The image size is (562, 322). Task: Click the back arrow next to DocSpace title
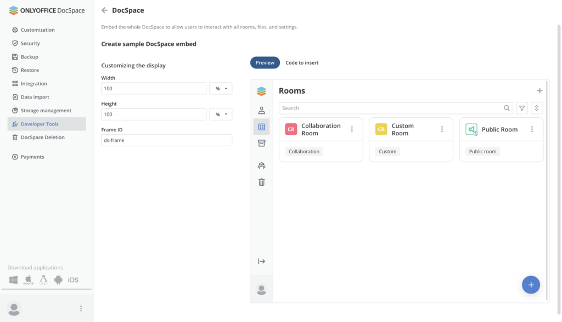coord(104,10)
